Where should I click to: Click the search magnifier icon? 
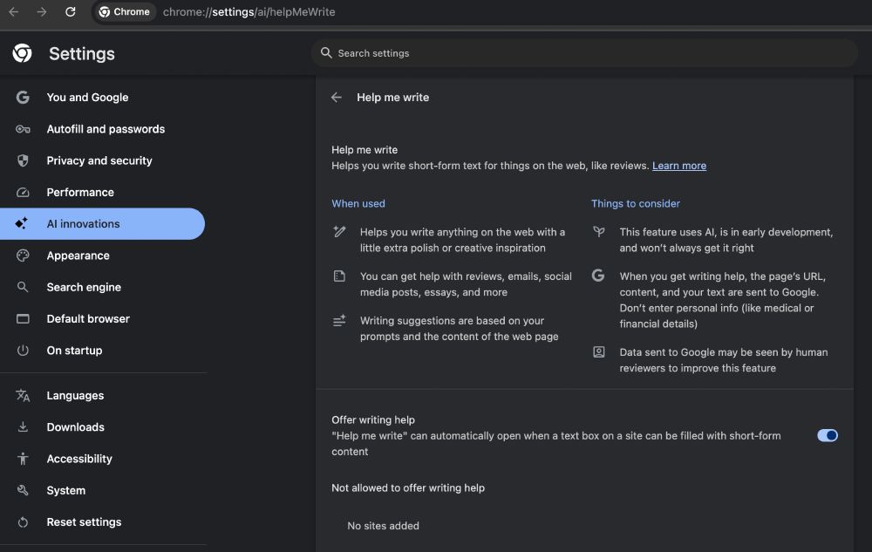coord(326,53)
